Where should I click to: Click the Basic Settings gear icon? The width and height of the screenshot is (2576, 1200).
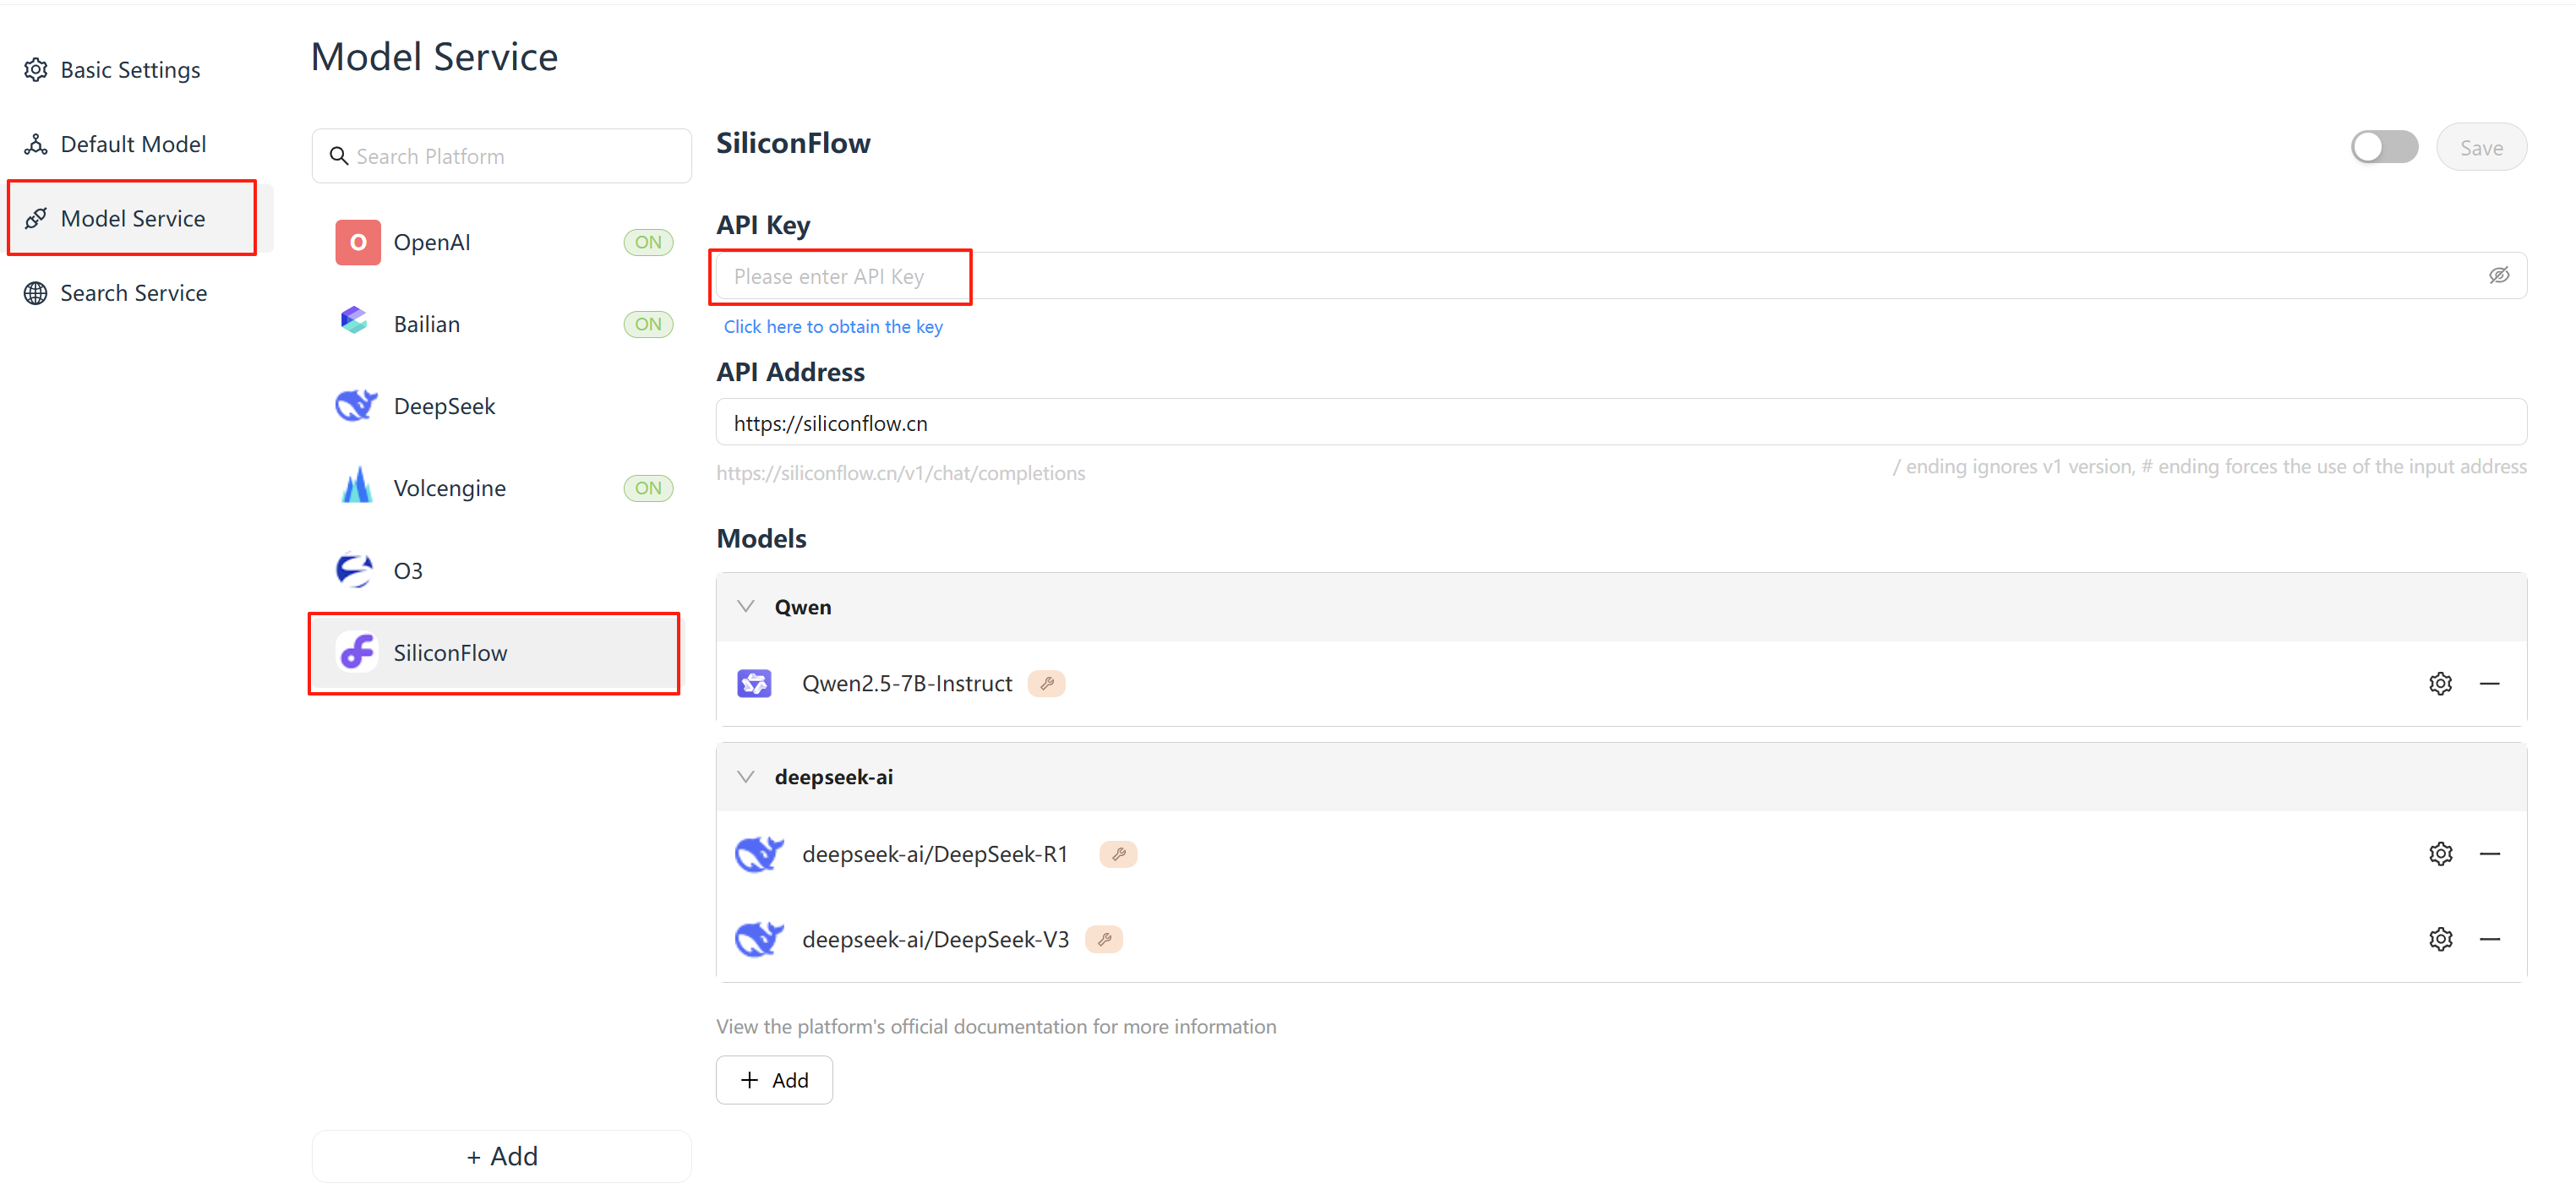tap(36, 70)
